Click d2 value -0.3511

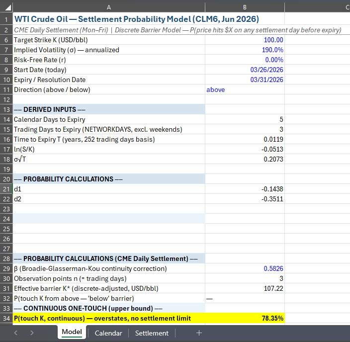(245, 199)
